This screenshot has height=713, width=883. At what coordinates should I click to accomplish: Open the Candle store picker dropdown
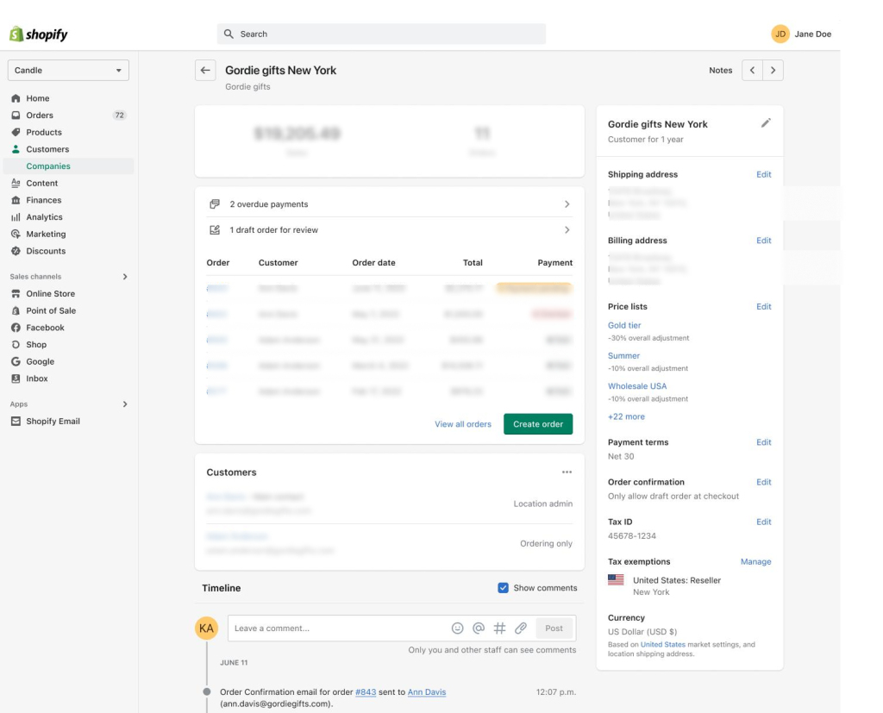[67, 70]
